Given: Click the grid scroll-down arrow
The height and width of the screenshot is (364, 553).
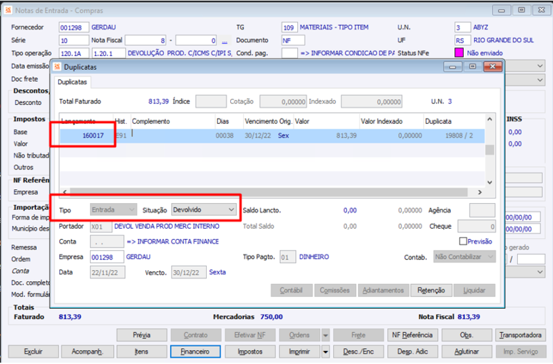Looking at the screenshot, I should [x=489, y=182].
